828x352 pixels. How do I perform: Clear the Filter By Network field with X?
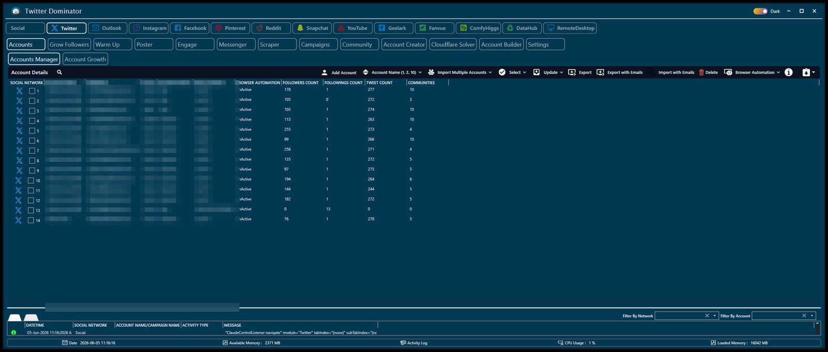point(707,316)
